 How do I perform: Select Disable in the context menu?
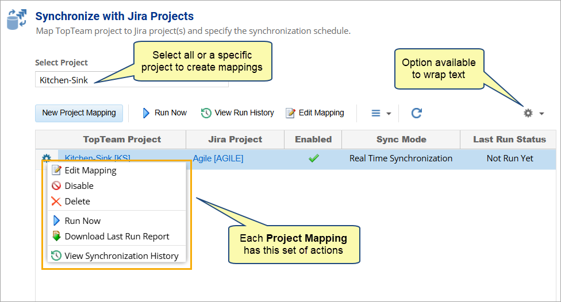pos(79,186)
